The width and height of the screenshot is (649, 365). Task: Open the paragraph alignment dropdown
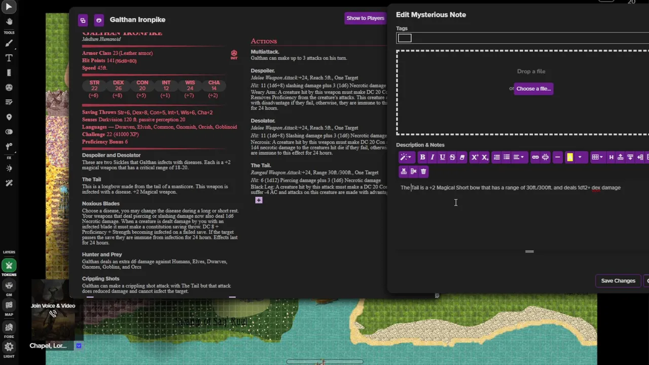(520, 157)
